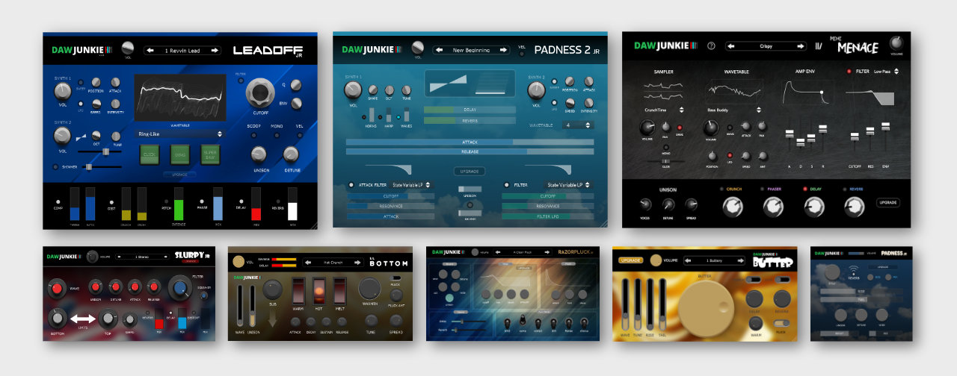This screenshot has height=376, width=957.
Task: Click the next preset arrow beside Crispy
Action: (x=799, y=46)
